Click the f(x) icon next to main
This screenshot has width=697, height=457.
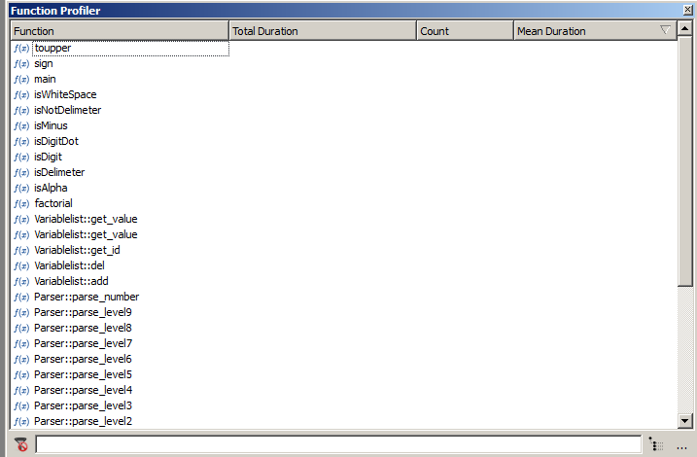click(21, 79)
